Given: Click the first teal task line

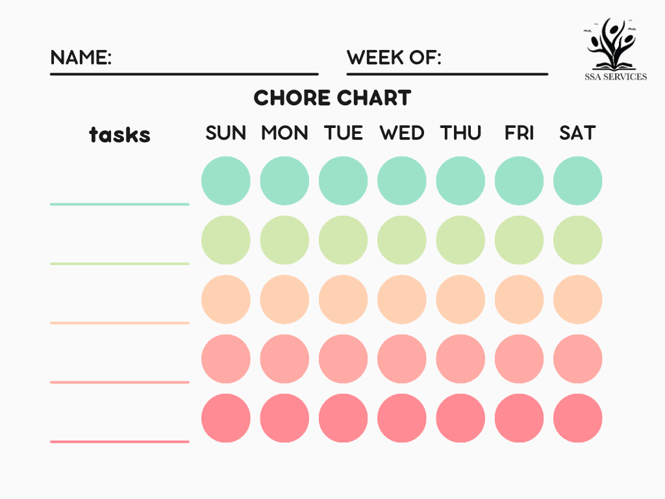Looking at the screenshot, I should [119, 203].
